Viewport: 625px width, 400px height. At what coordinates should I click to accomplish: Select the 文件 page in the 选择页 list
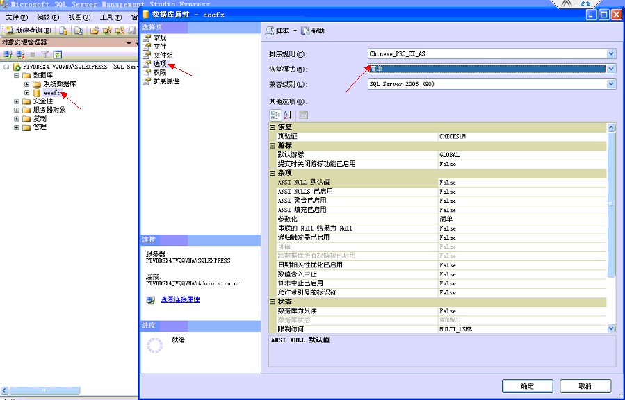[160, 47]
